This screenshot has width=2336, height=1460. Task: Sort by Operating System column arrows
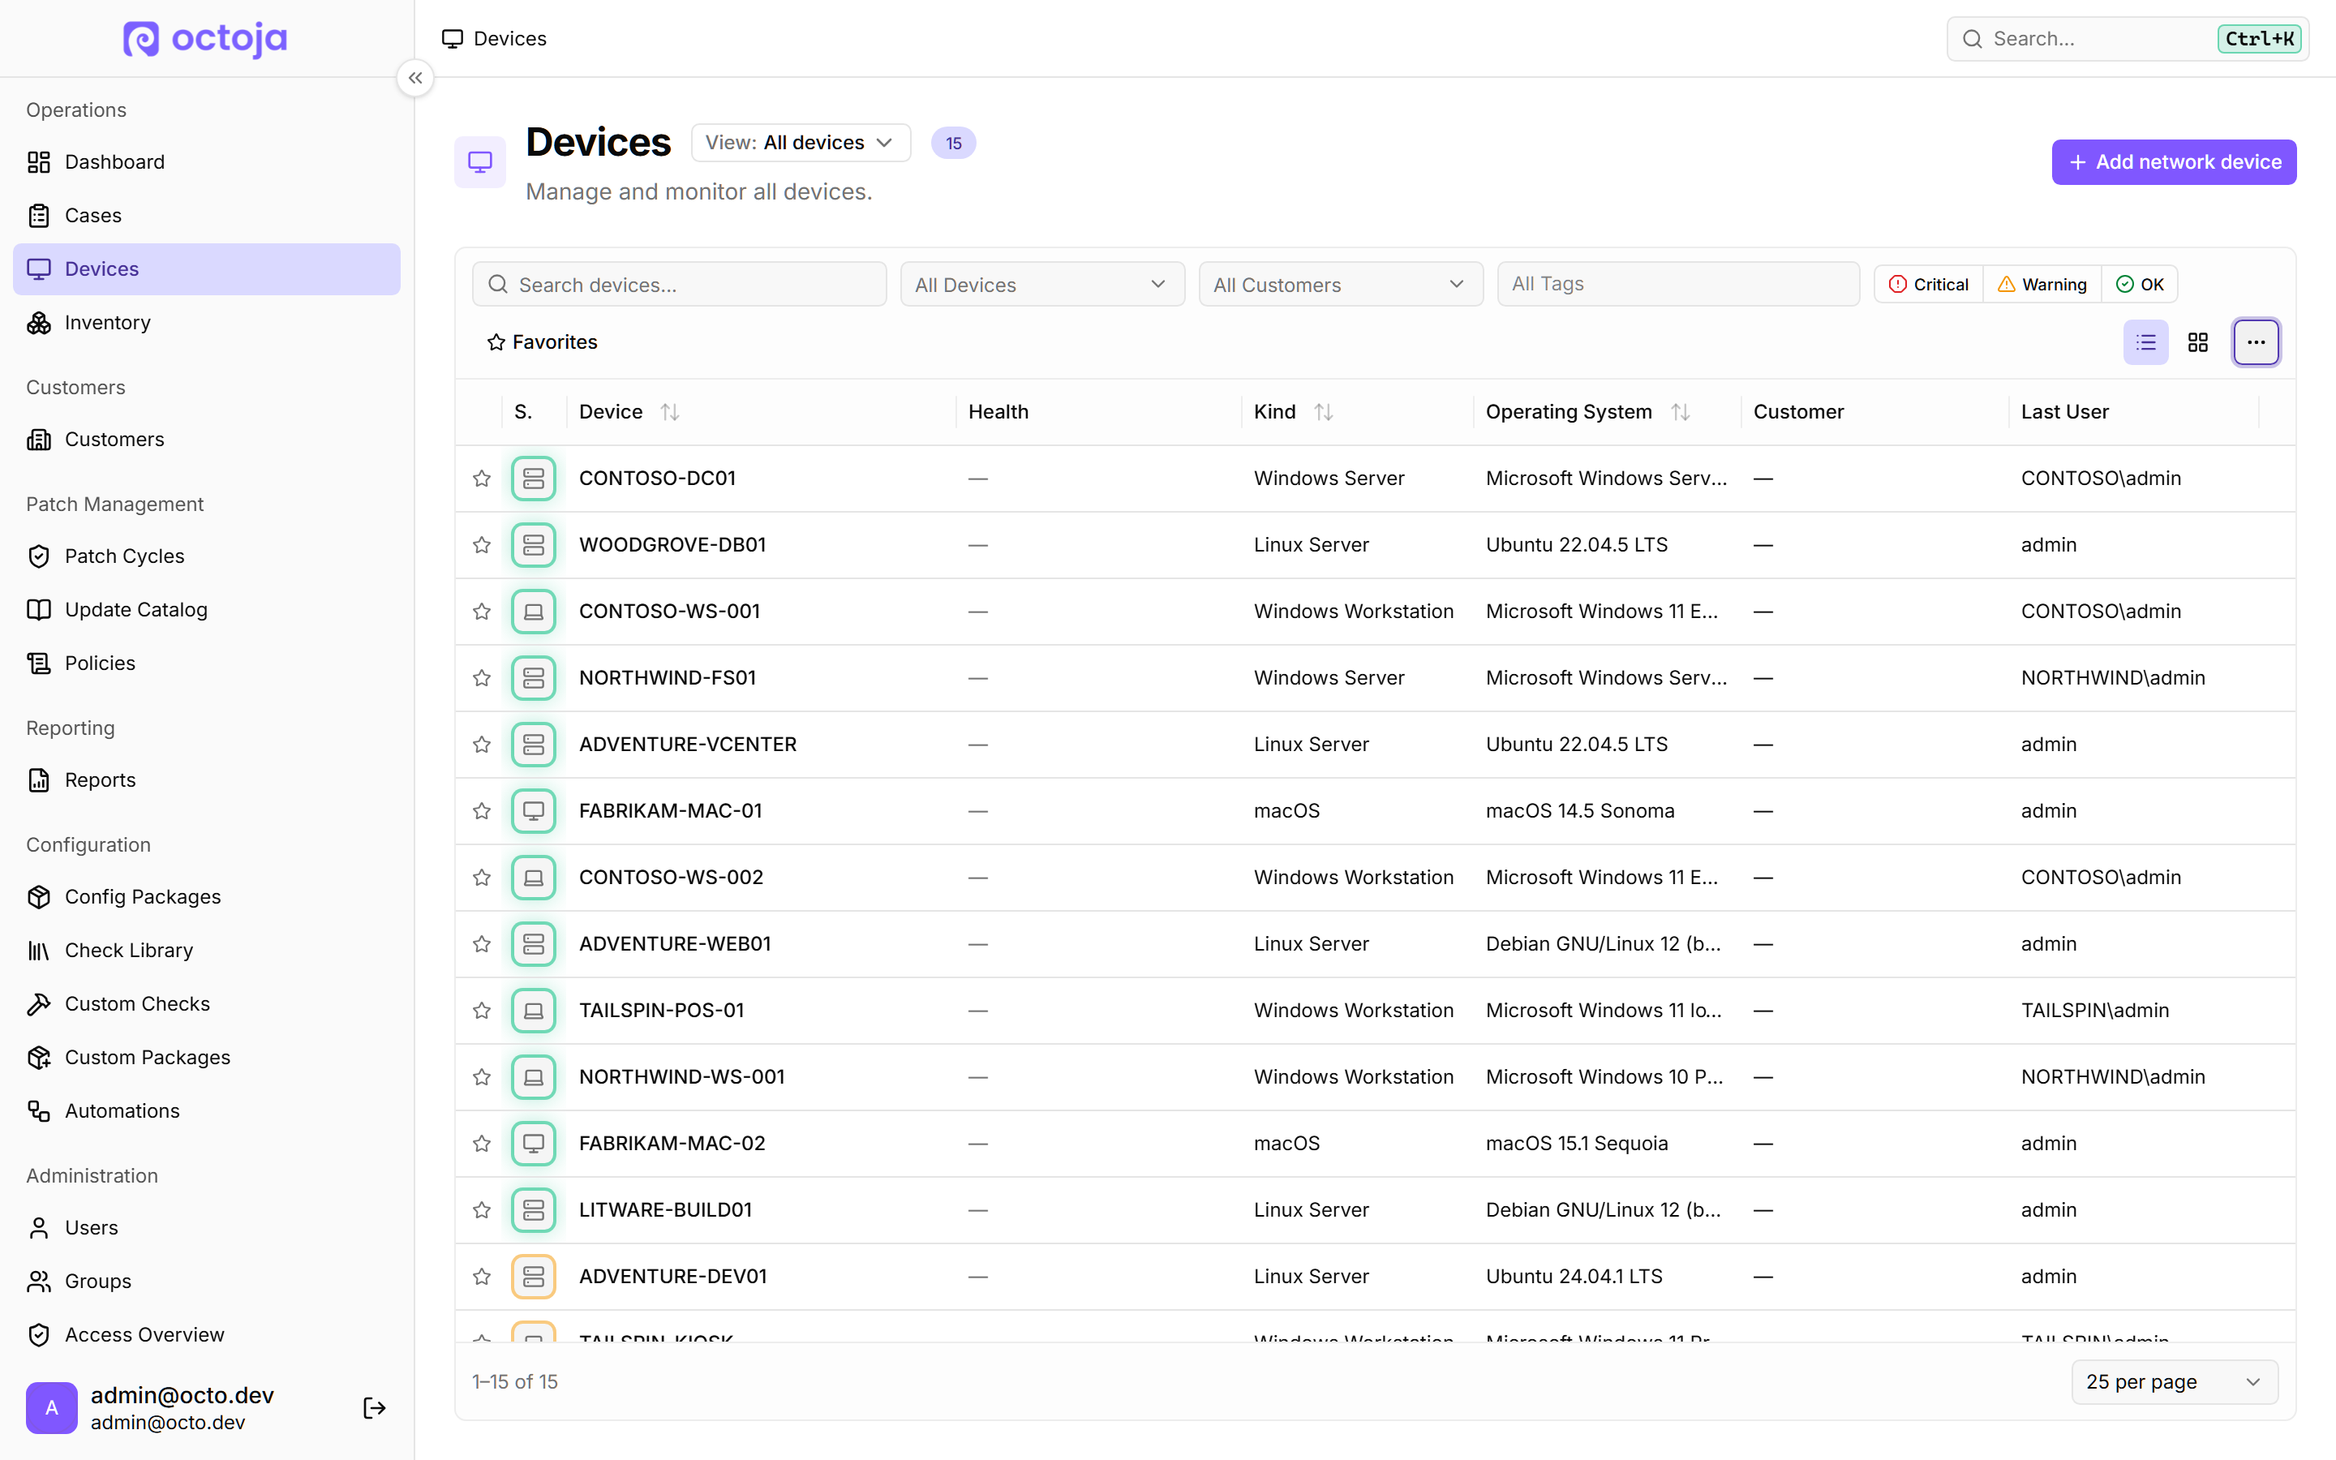click(1681, 412)
